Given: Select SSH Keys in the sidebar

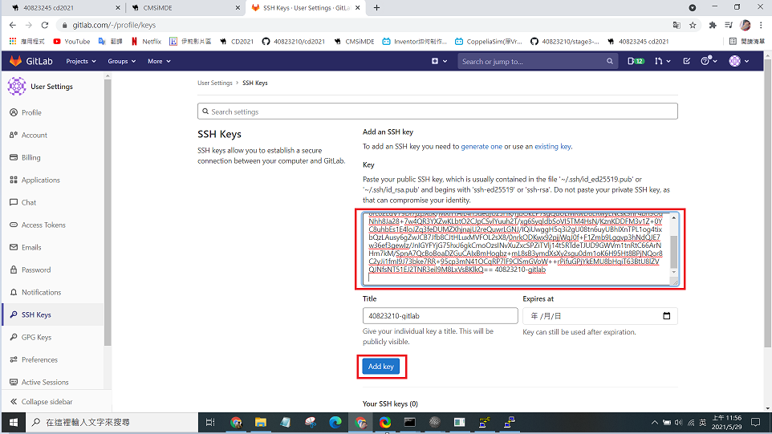Looking at the screenshot, I should [x=53, y=315].
